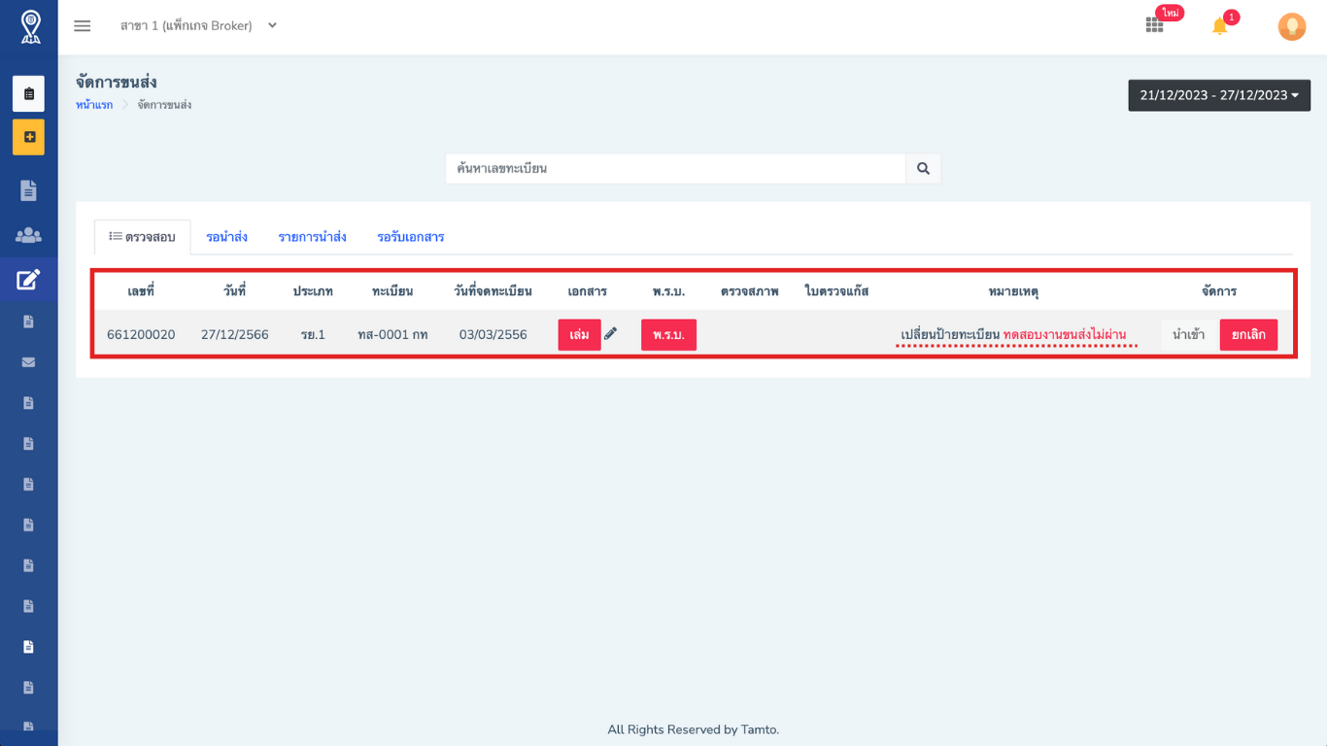Click the red note ทดสอบงานขนส่งไม่ผ่าน
This screenshot has width=1327, height=746.
coord(1065,335)
